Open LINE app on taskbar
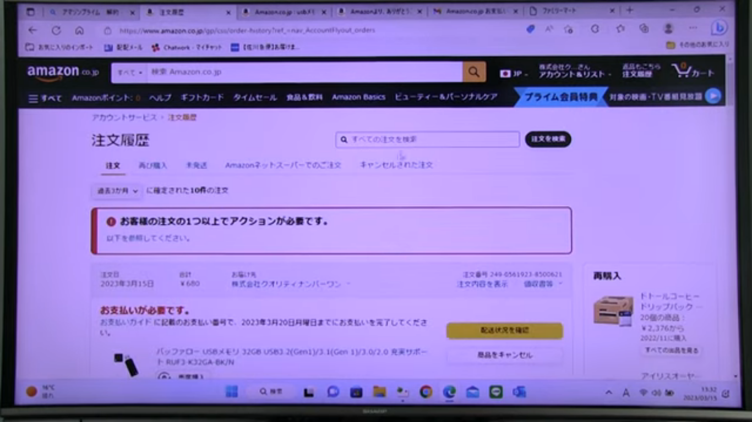 496,392
